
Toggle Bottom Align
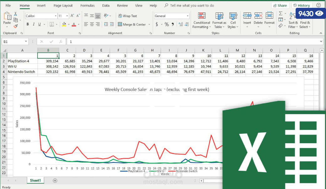click(98, 16)
